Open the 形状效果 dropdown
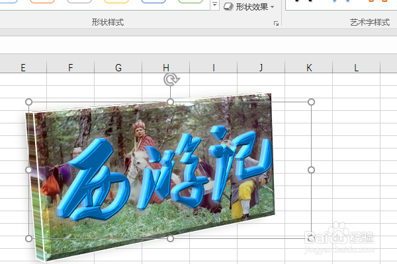The width and height of the screenshot is (397, 264). [249, 7]
